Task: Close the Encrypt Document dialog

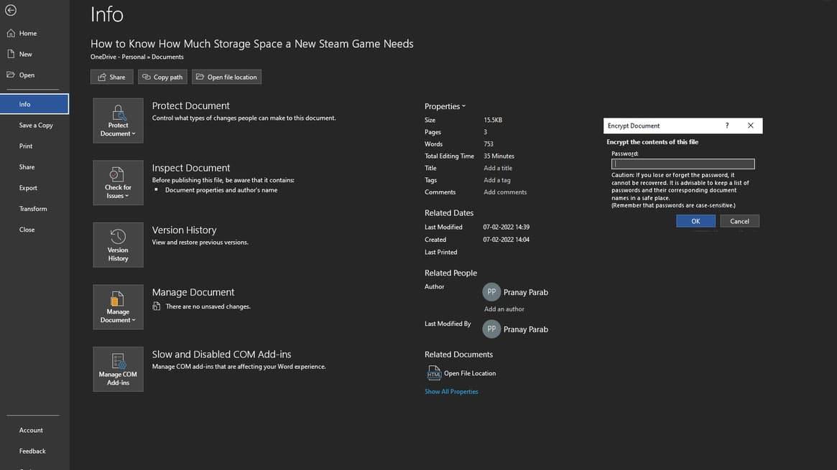Action: click(x=751, y=126)
